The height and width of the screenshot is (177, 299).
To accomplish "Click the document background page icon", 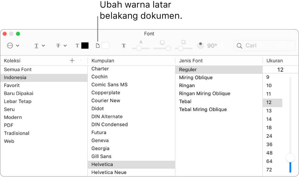I will point(98,46).
